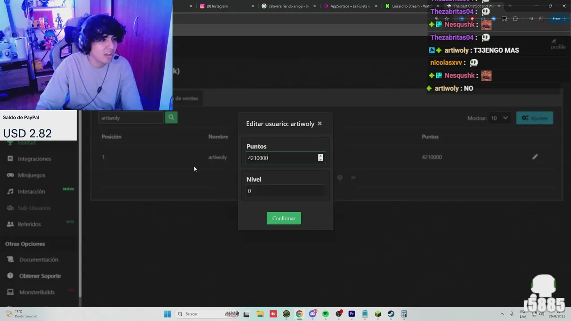The width and height of the screenshot is (571, 321).
Task: Open Obtener Soporte link
Action: tap(40, 276)
